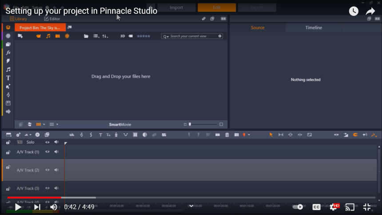Viewport: 382px width, 215px height.
Task: Select the orange pointer selection tool
Action: coord(271,135)
